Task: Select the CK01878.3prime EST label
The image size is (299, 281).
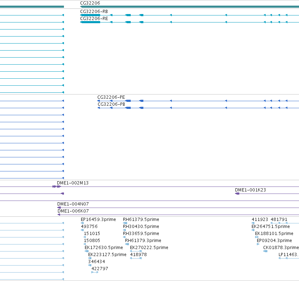Action: [x=281, y=248]
